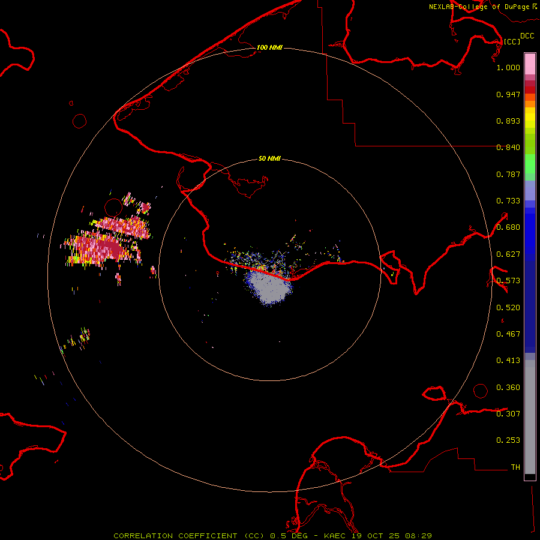This screenshot has height=540, width=540.
Task: Select the 0.467 color scale value
Action: (x=508, y=334)
